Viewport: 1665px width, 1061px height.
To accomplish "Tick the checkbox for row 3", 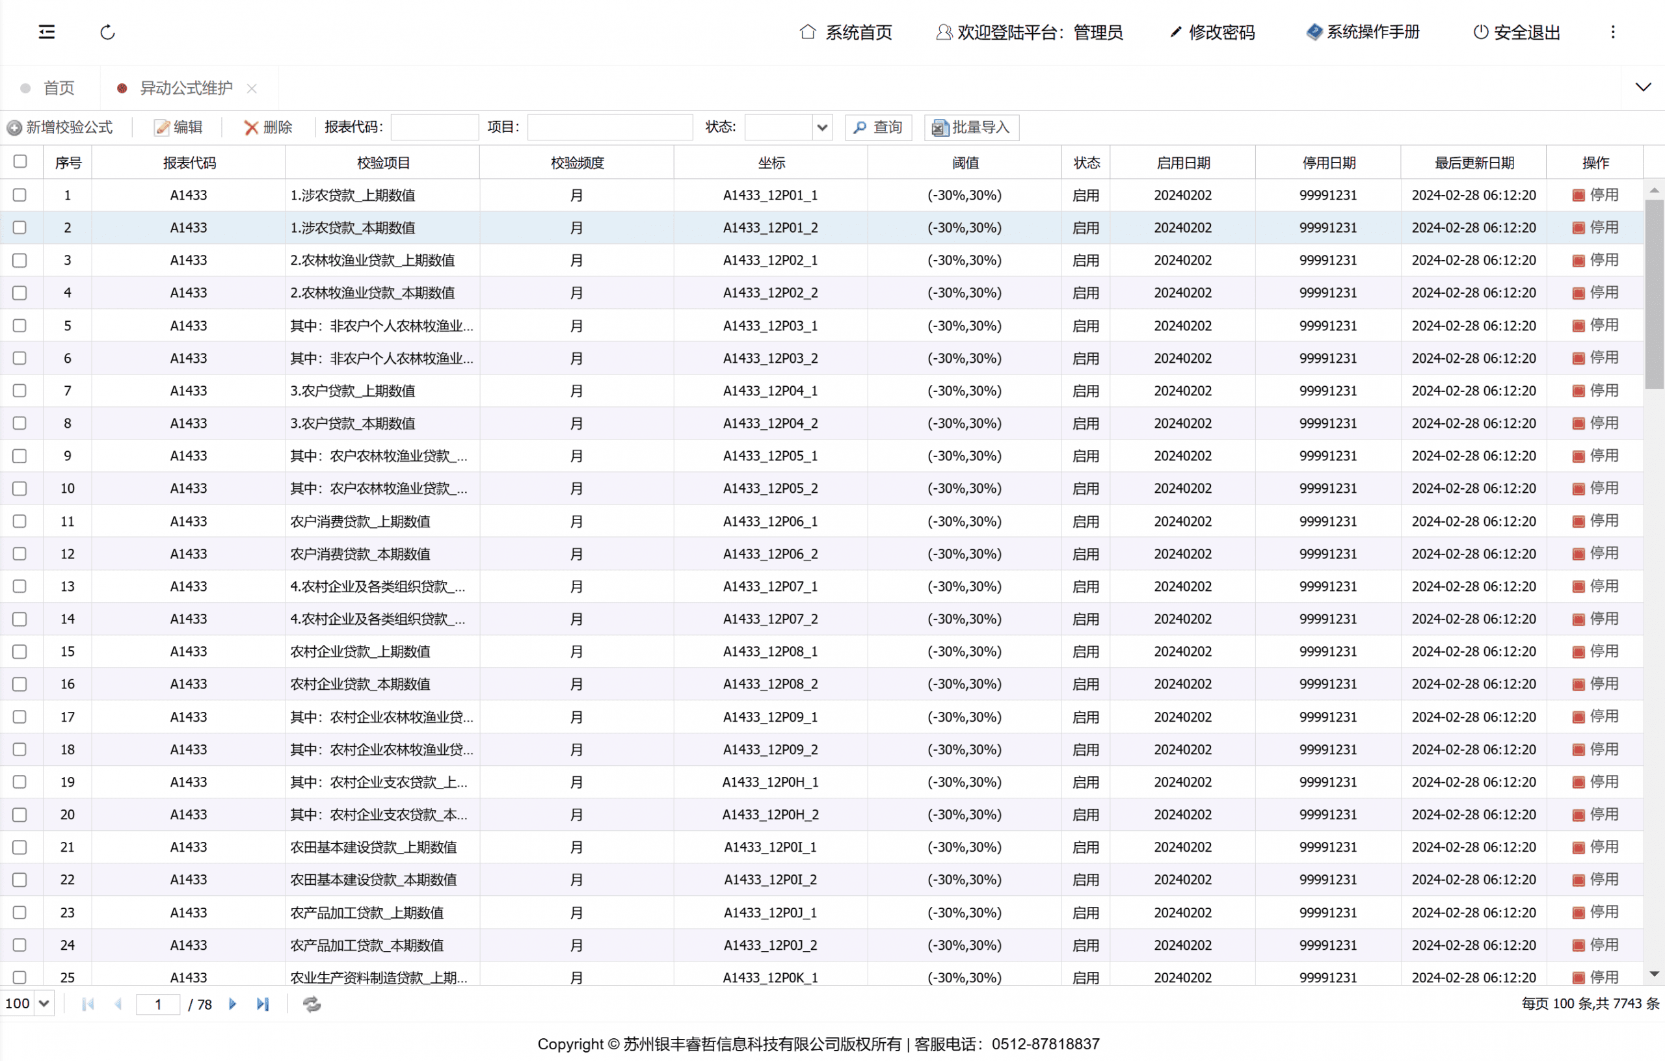I will pos(20,260).
